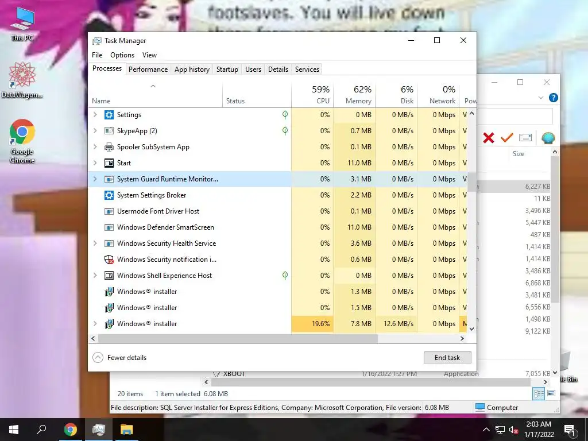Open the DataWagon desktop shortcut

point(22,80)
